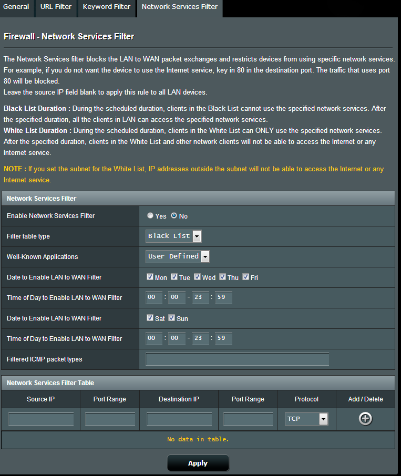Toggle the Wed day checkbox
The width and height of the screenshot is (401, 476).
(197, 277)
